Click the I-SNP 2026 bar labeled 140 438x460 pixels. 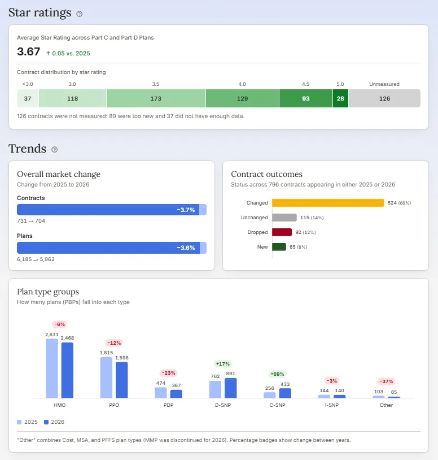340,397
